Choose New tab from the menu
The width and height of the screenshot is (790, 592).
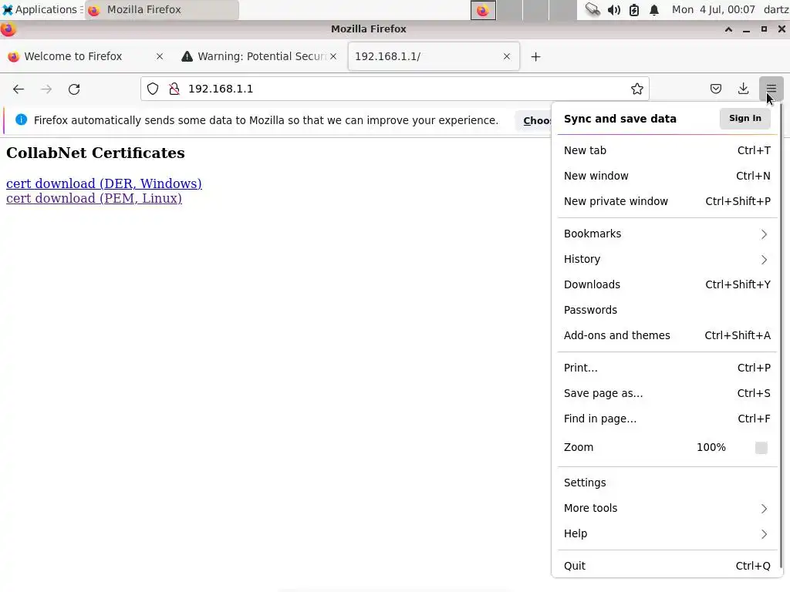(667, 150)
